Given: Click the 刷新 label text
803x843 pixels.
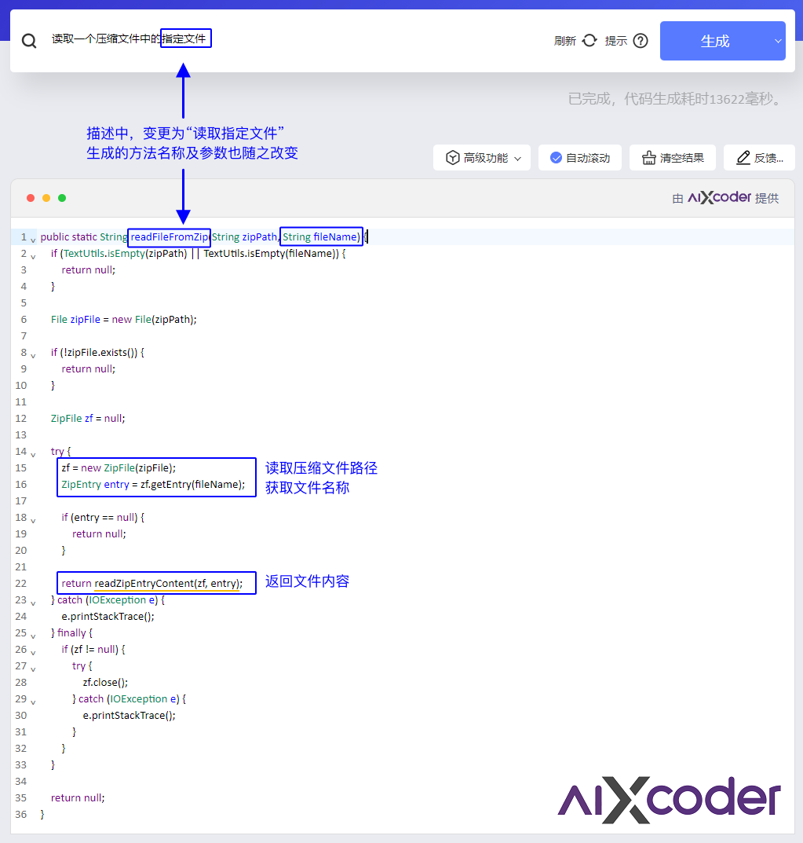Looking at the screenshot, I should point(564,41).
